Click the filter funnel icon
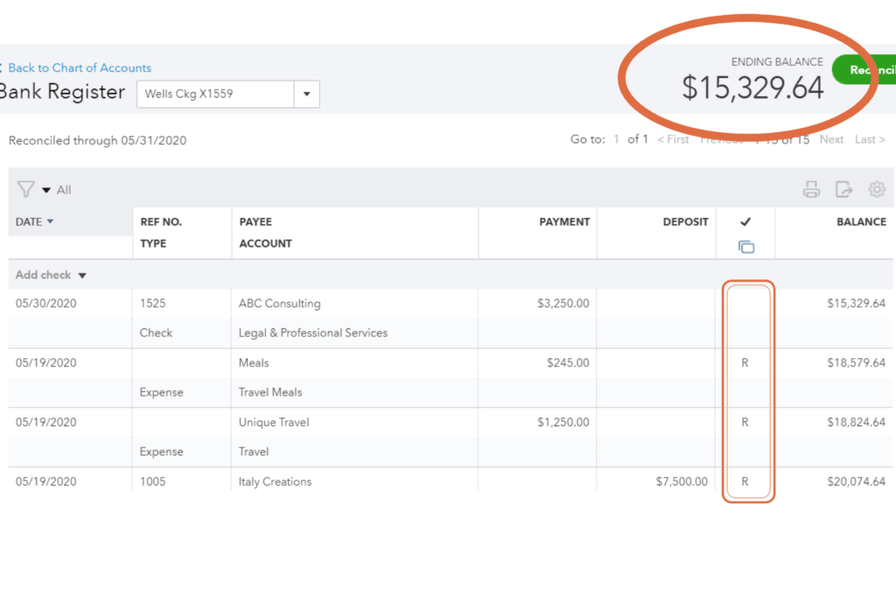 tap(25, 189)
